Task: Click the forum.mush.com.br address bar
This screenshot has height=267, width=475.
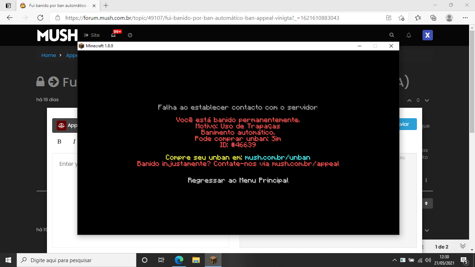Action: pos(223,18)
